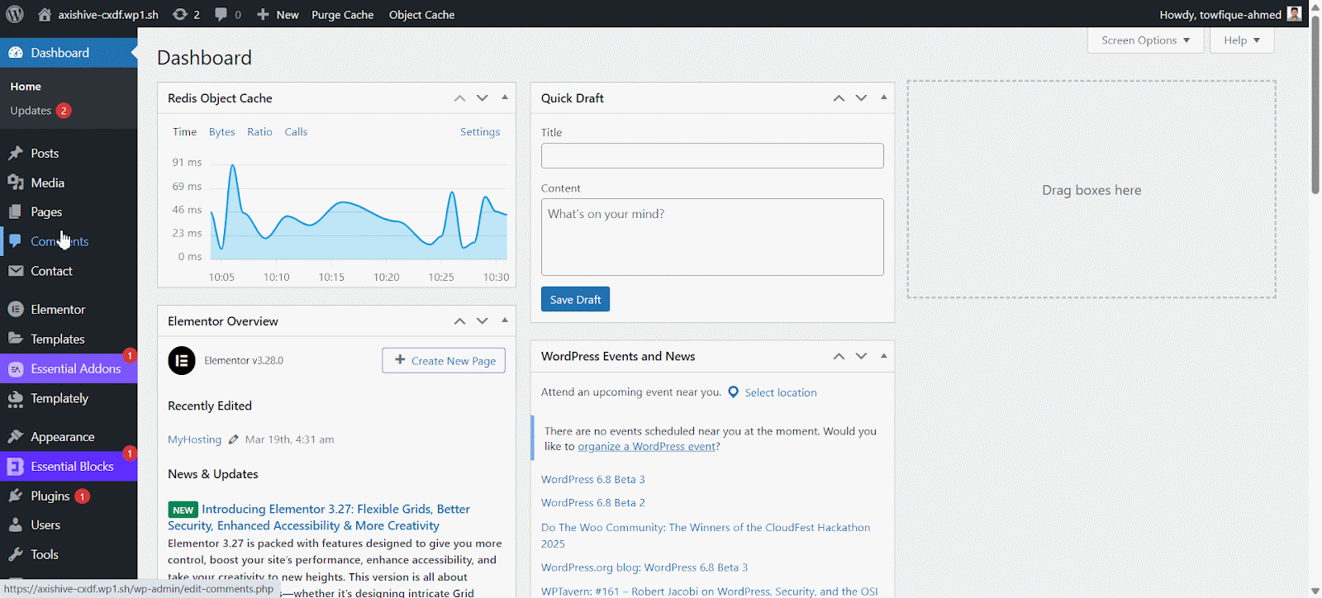Viewport: 1322px width, 598px height.
Task: Open Redis cache Settings link
Action: pos(480,132)
